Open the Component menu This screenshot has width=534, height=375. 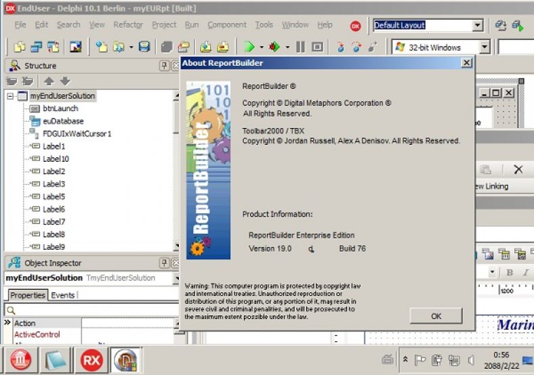[227, 25]
